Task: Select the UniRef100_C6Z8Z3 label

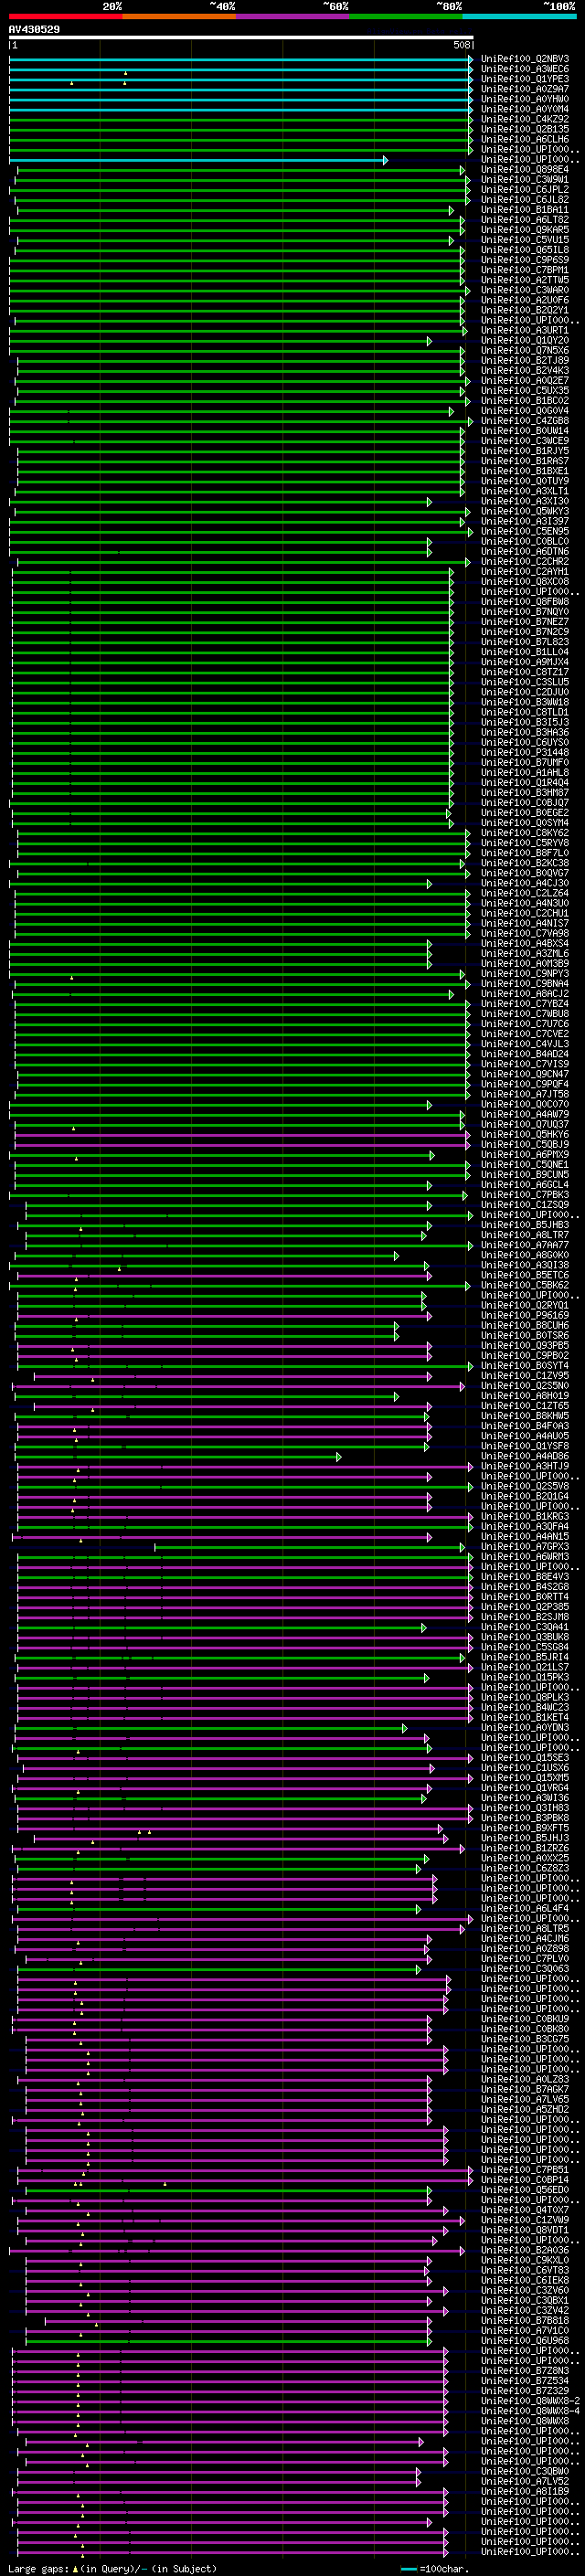Action: click(x=524, y=1868)
